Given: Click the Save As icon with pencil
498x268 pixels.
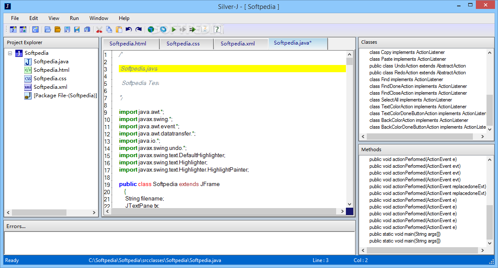Looking at the screenshot, I should pyautogui.click(x=77, y=29).
